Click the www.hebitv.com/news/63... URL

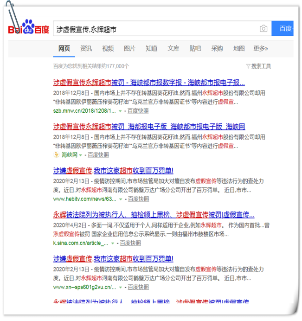click(84, 199)
